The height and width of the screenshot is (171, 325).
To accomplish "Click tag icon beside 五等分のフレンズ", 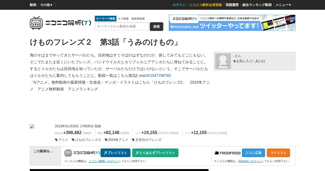I will pyautogui.click(x=133, y=140).
